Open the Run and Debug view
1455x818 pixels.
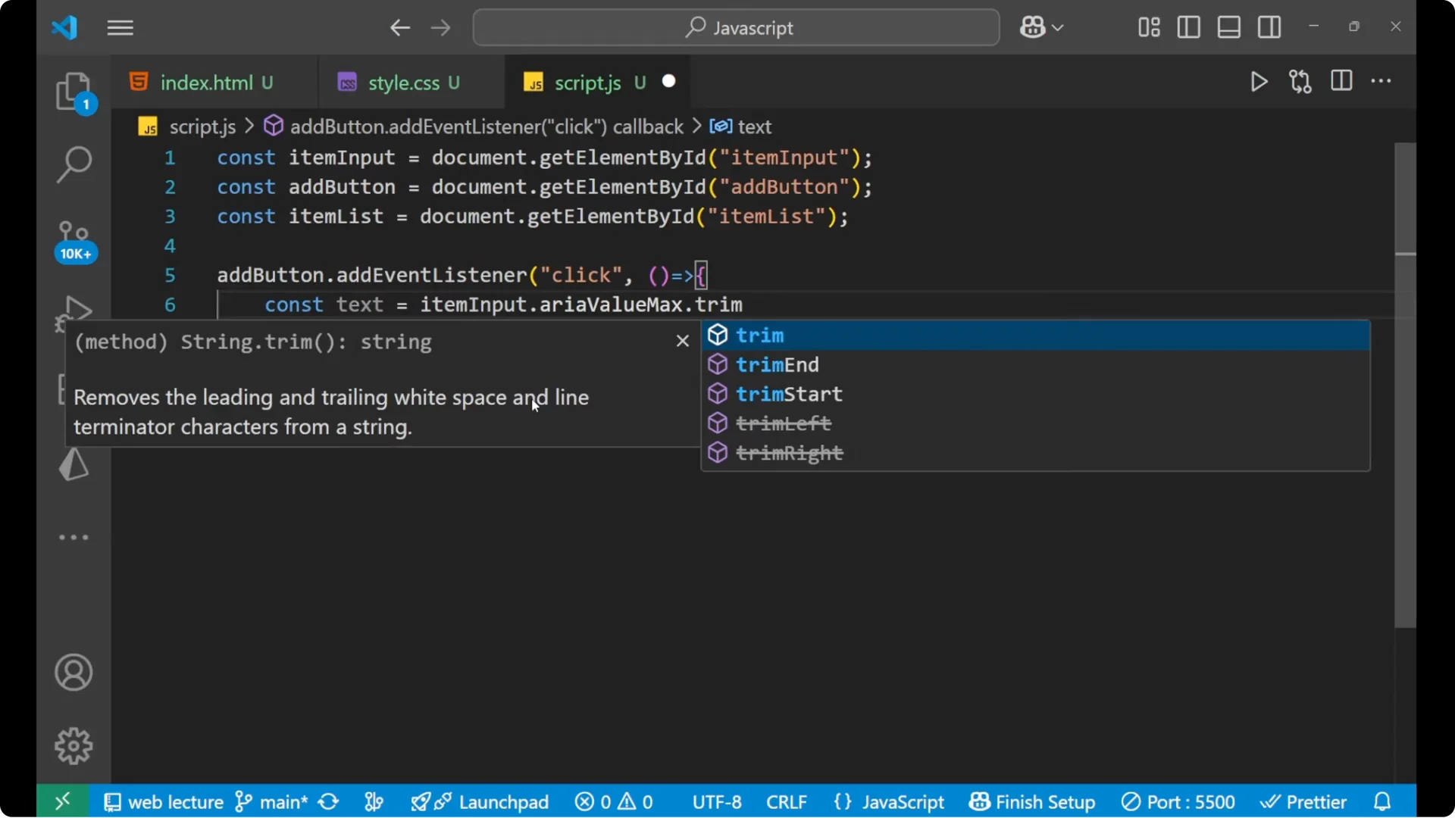pyautogui.click(x=73, y=312)
